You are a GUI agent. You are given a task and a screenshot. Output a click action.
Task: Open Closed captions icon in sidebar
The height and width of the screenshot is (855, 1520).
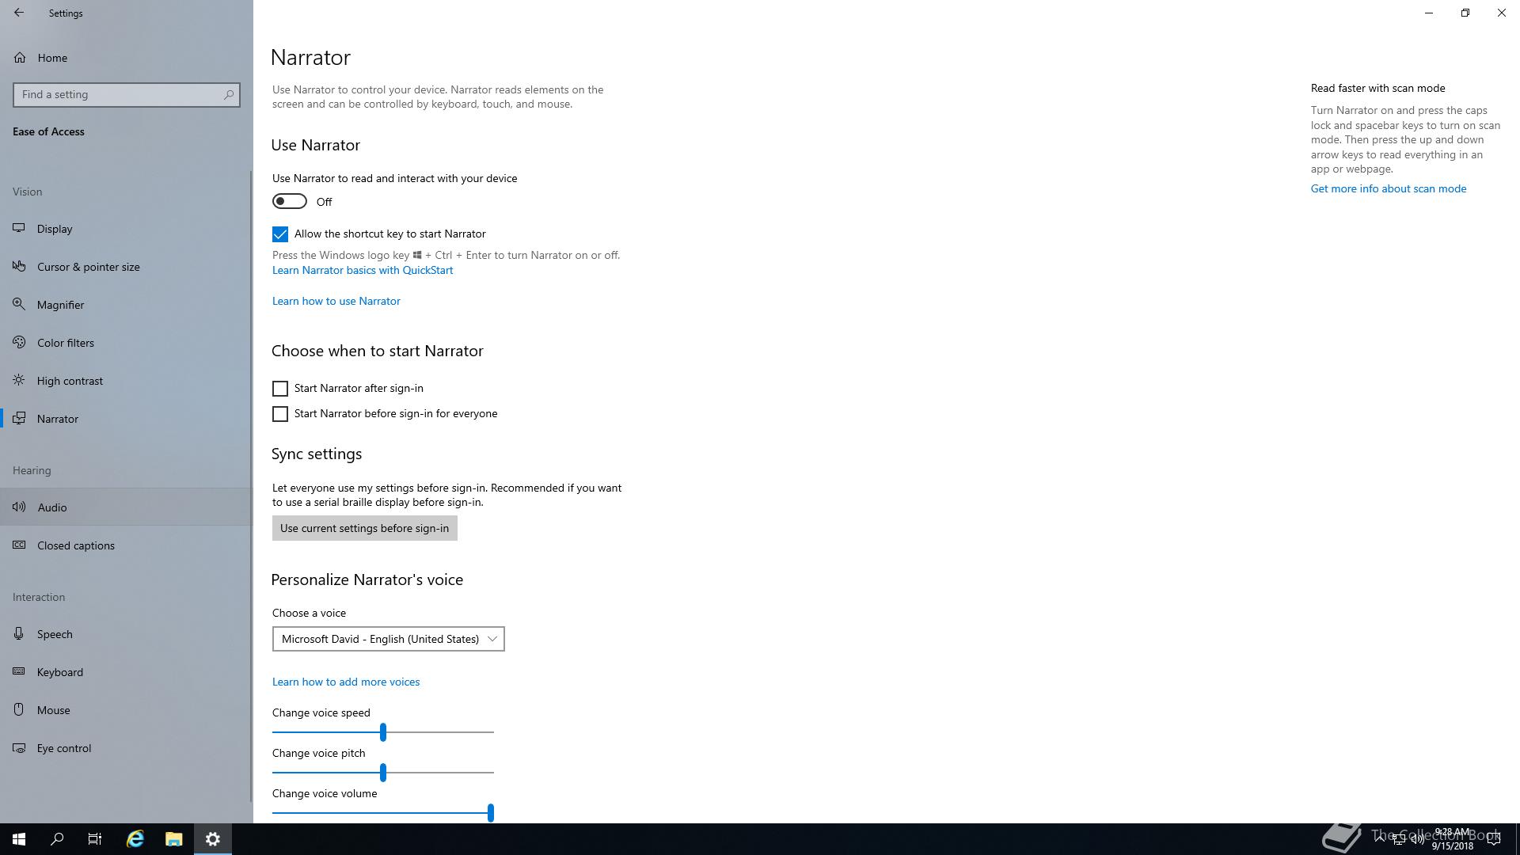[x=19, y=545]
